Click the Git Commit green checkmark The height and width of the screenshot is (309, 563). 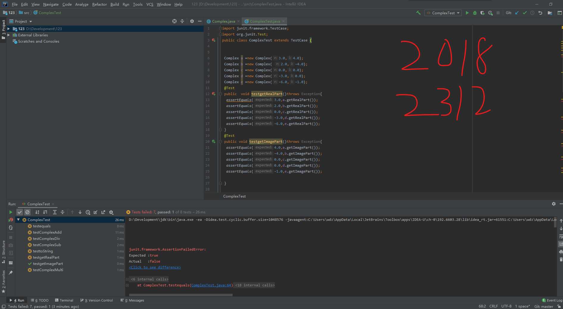point(525,13)
